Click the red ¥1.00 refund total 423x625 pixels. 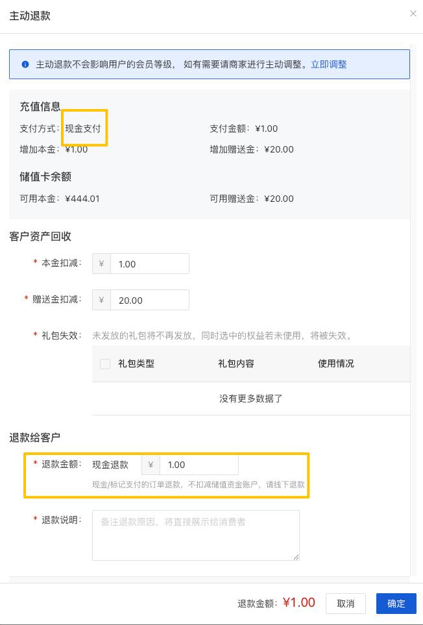299,603
